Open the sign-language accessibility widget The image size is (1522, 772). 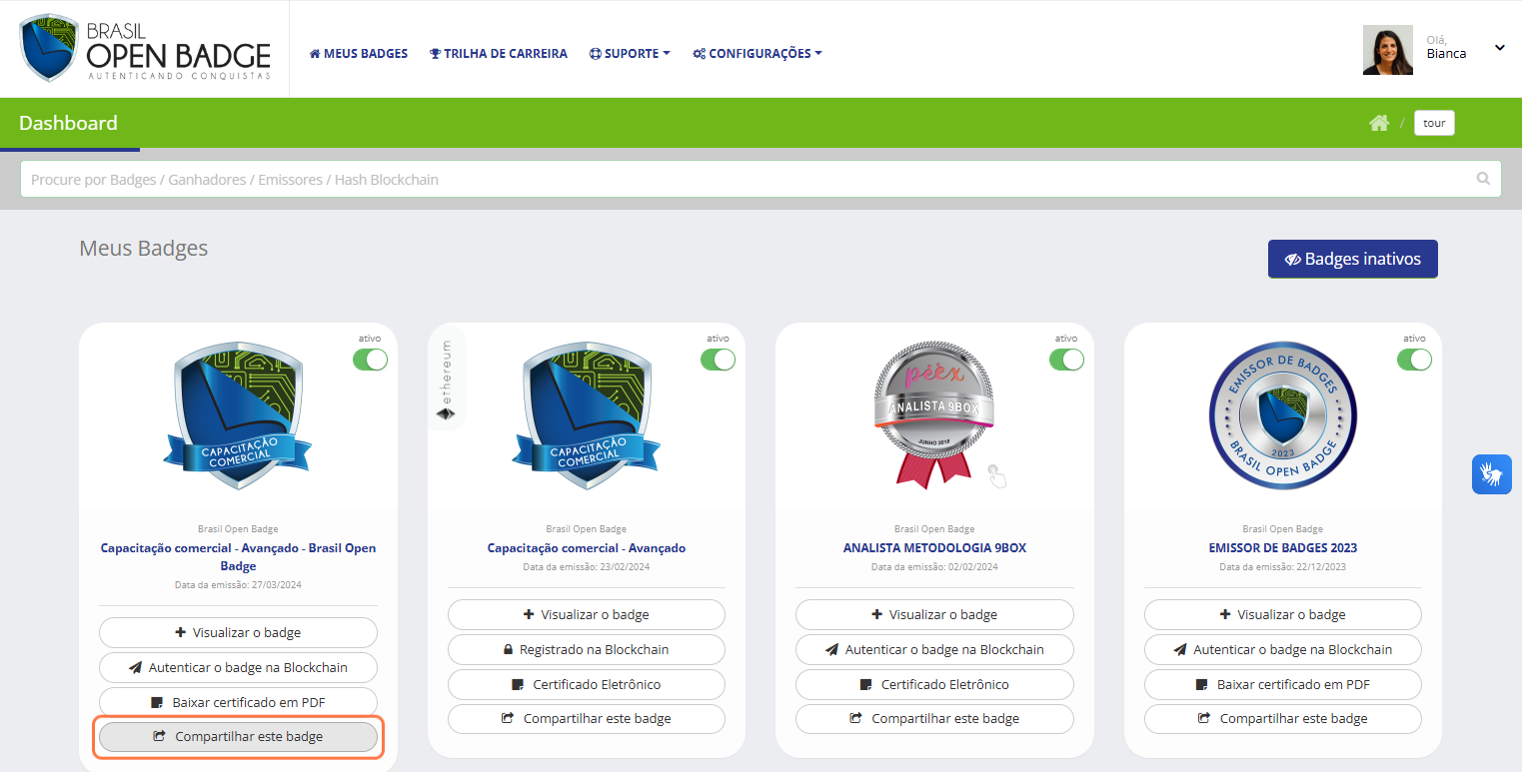(1491, 474)
